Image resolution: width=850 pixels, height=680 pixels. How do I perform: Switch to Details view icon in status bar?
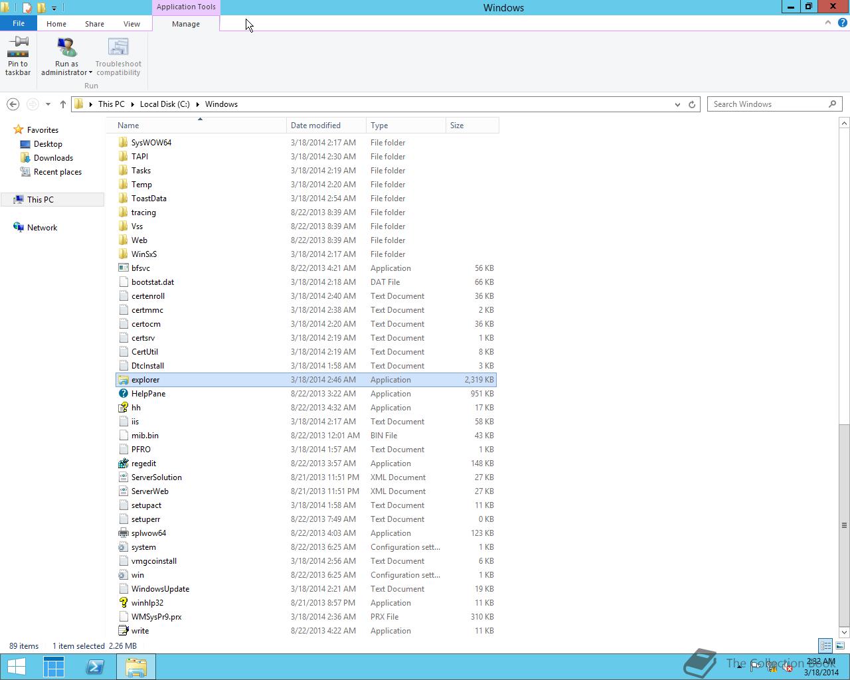[825, 645]
